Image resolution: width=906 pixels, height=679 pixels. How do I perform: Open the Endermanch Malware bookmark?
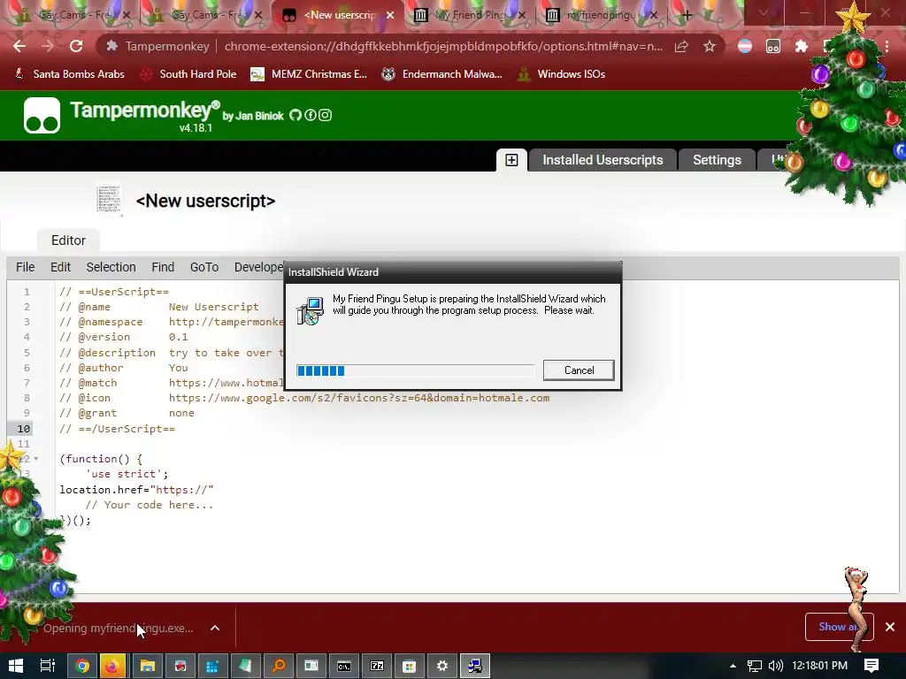point(442,74)
